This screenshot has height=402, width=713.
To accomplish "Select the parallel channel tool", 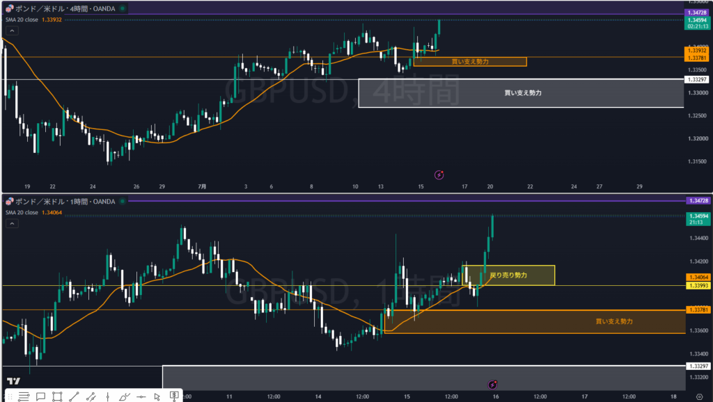I will click(91, 396).
